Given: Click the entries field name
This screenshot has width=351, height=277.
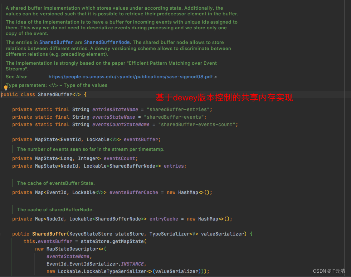Looking at the screenshot, I should 174,166.
